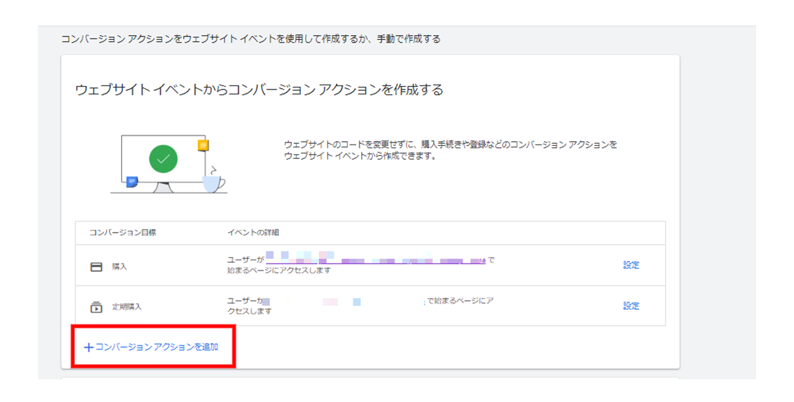The image size is (794, 402).
Task: Open 設定 for the 購入 conversion goal
Action: tap(631, 266)
